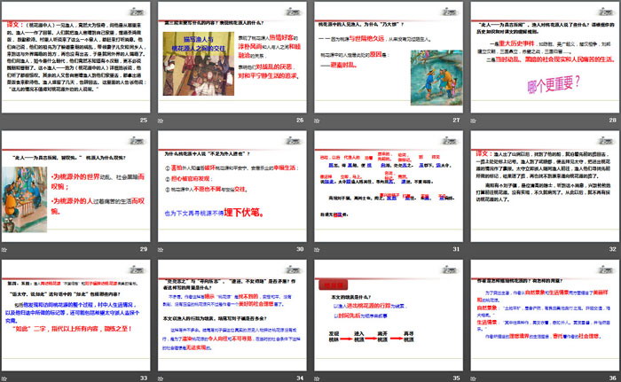The height and width of the screenshot is (382, 621).
Task: Select slide 28 asking 哪个更重要
Action: click(x=544, y=55)
